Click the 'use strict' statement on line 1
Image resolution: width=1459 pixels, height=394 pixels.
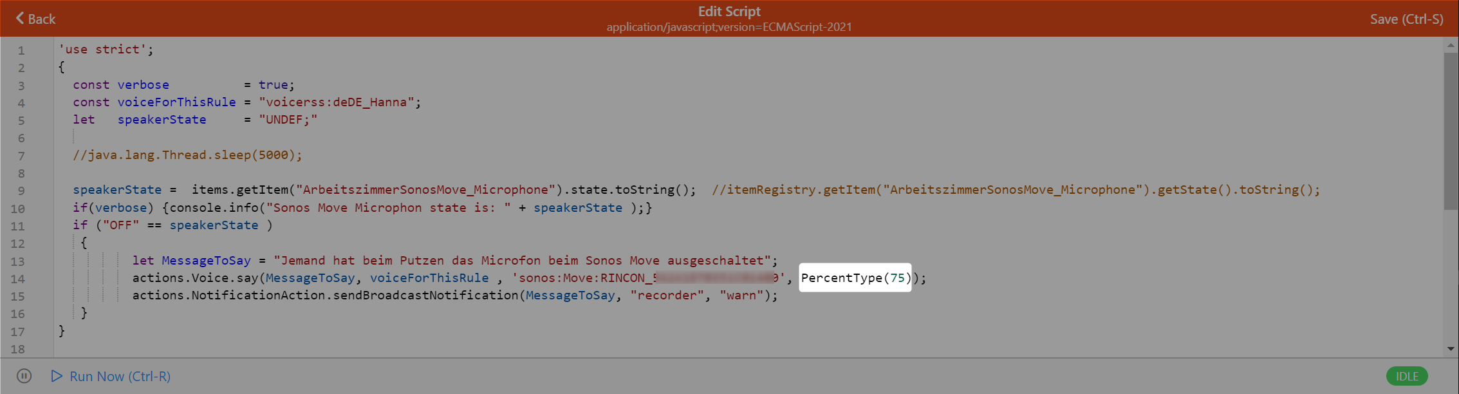106,50
